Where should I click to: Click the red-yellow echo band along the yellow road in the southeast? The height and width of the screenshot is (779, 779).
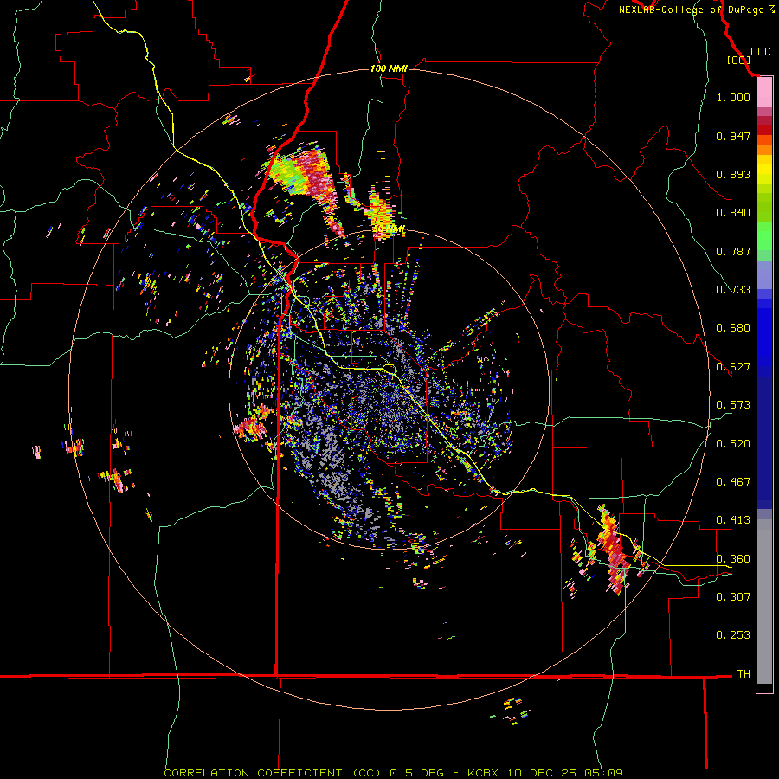point(612,549)
